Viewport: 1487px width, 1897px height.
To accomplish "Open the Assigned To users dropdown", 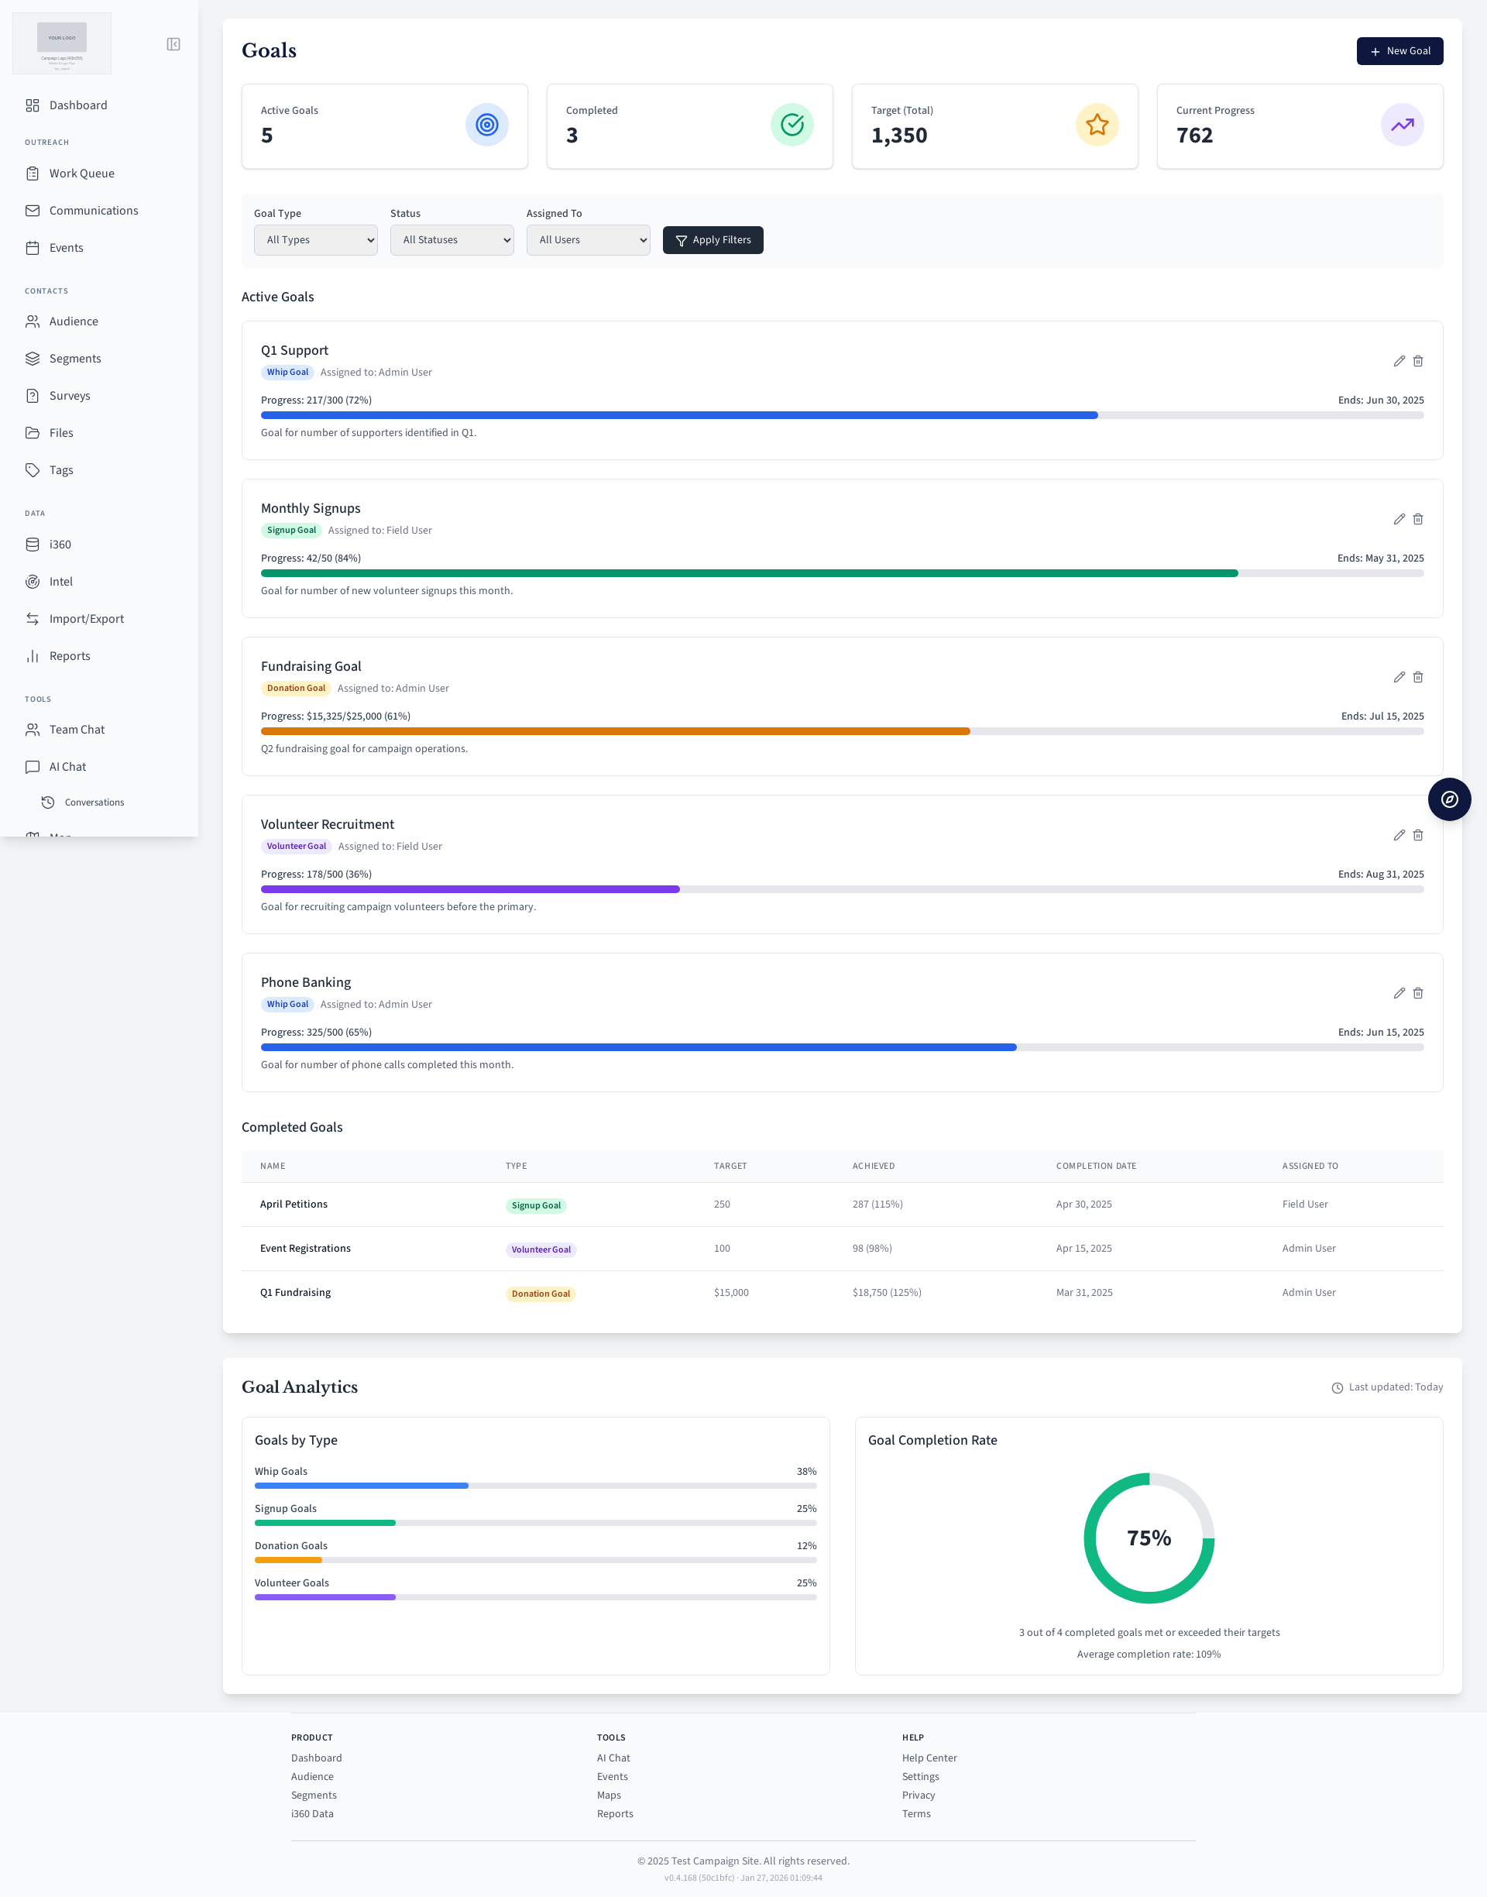I will click(588, 240).
